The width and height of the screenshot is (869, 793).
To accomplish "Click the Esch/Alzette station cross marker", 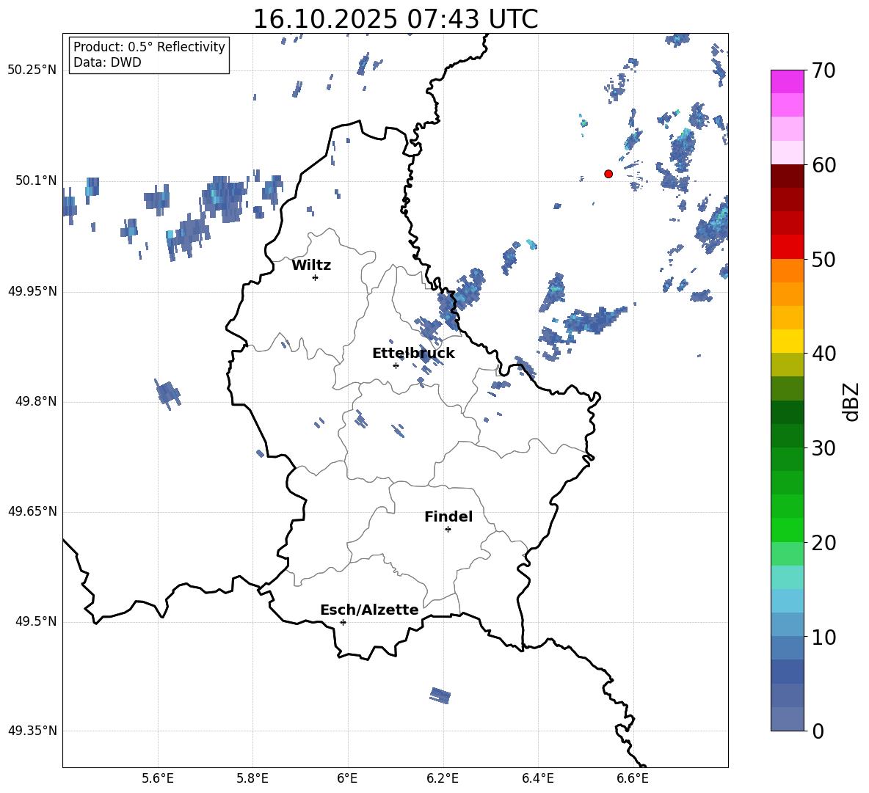I will [x=343, y=622].
